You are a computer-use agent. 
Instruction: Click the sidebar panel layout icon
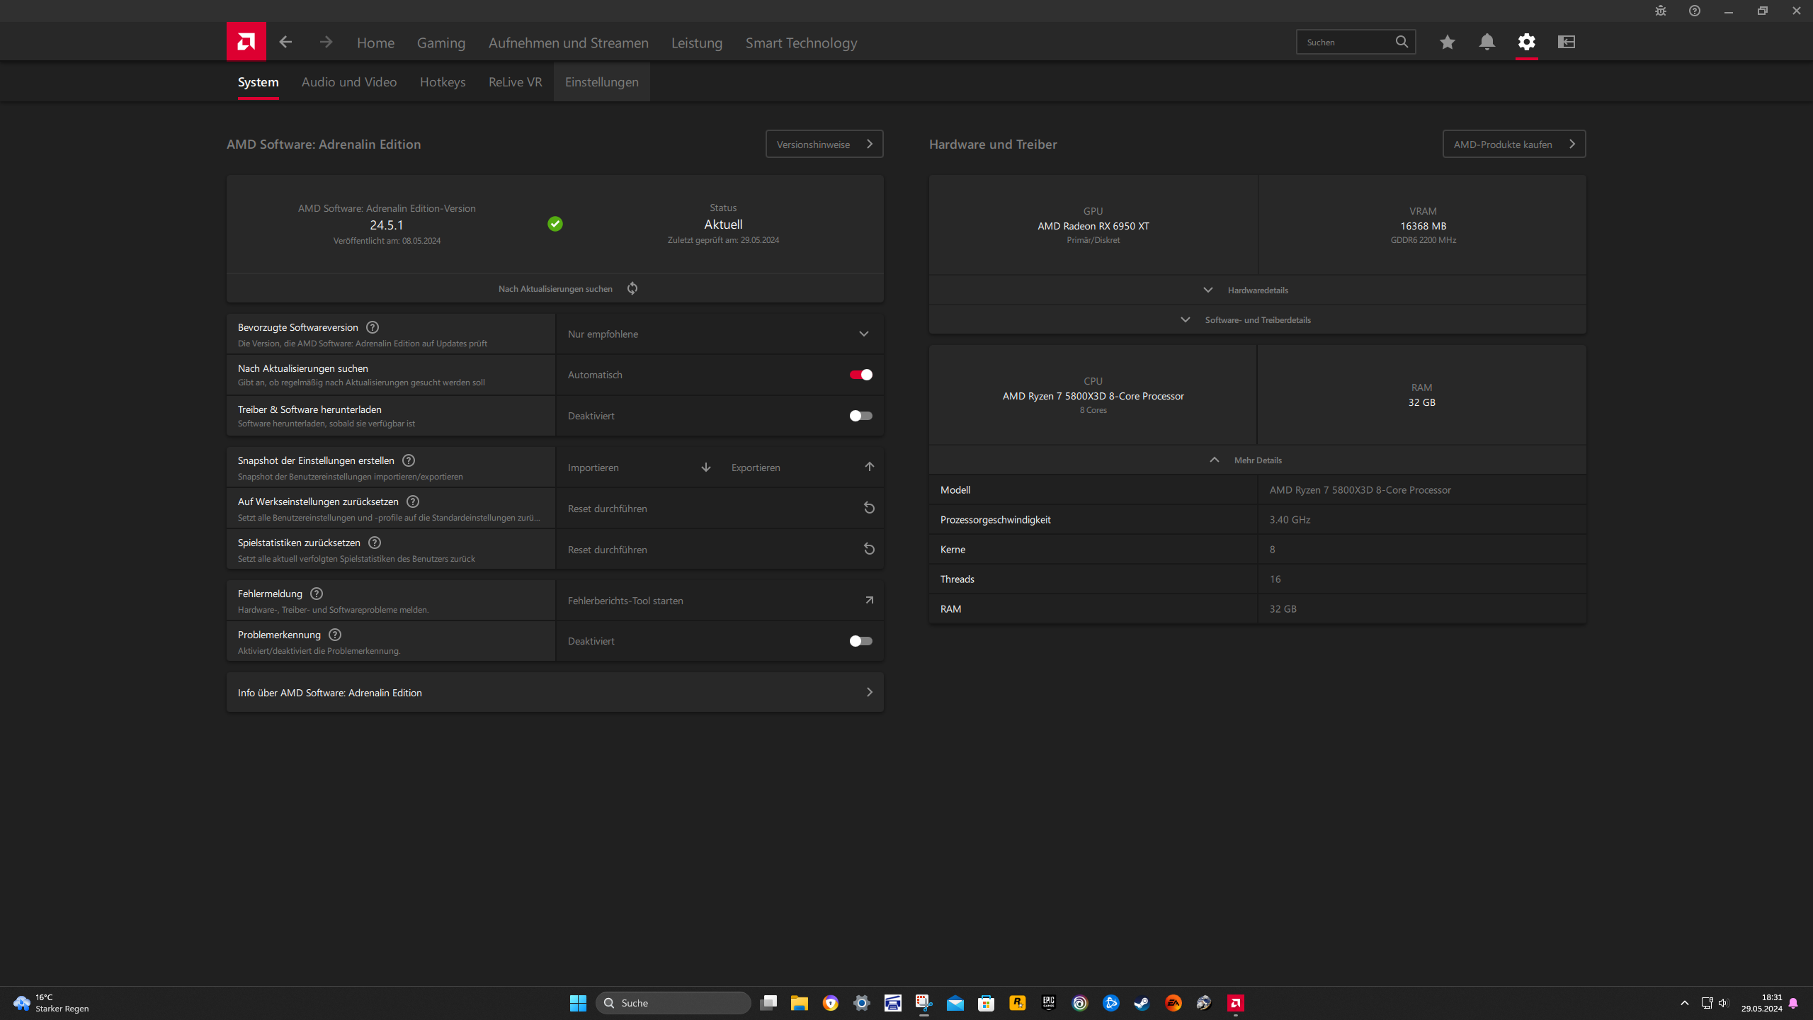coord(1566,42)
